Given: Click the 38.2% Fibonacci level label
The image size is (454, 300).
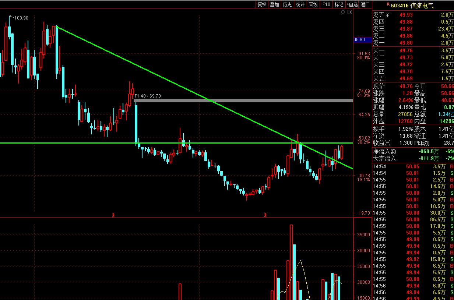Looking at the screenshot, I should [363, 142].
